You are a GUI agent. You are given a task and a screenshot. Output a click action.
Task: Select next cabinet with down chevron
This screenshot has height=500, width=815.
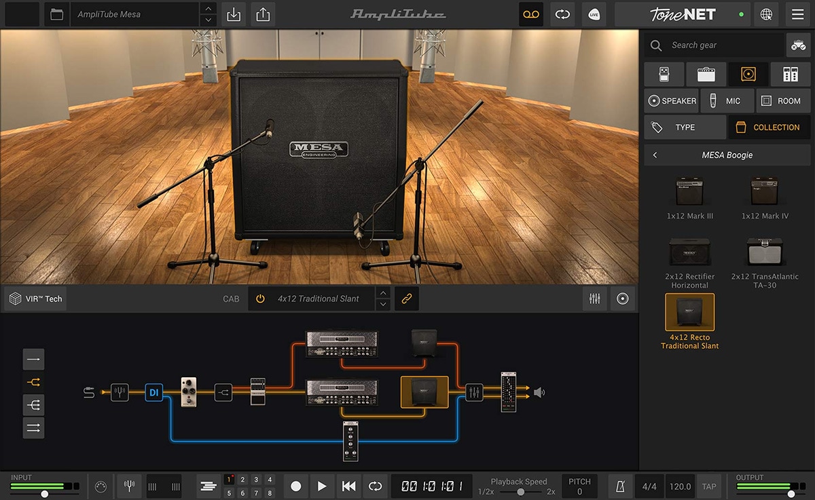[383, 305]
